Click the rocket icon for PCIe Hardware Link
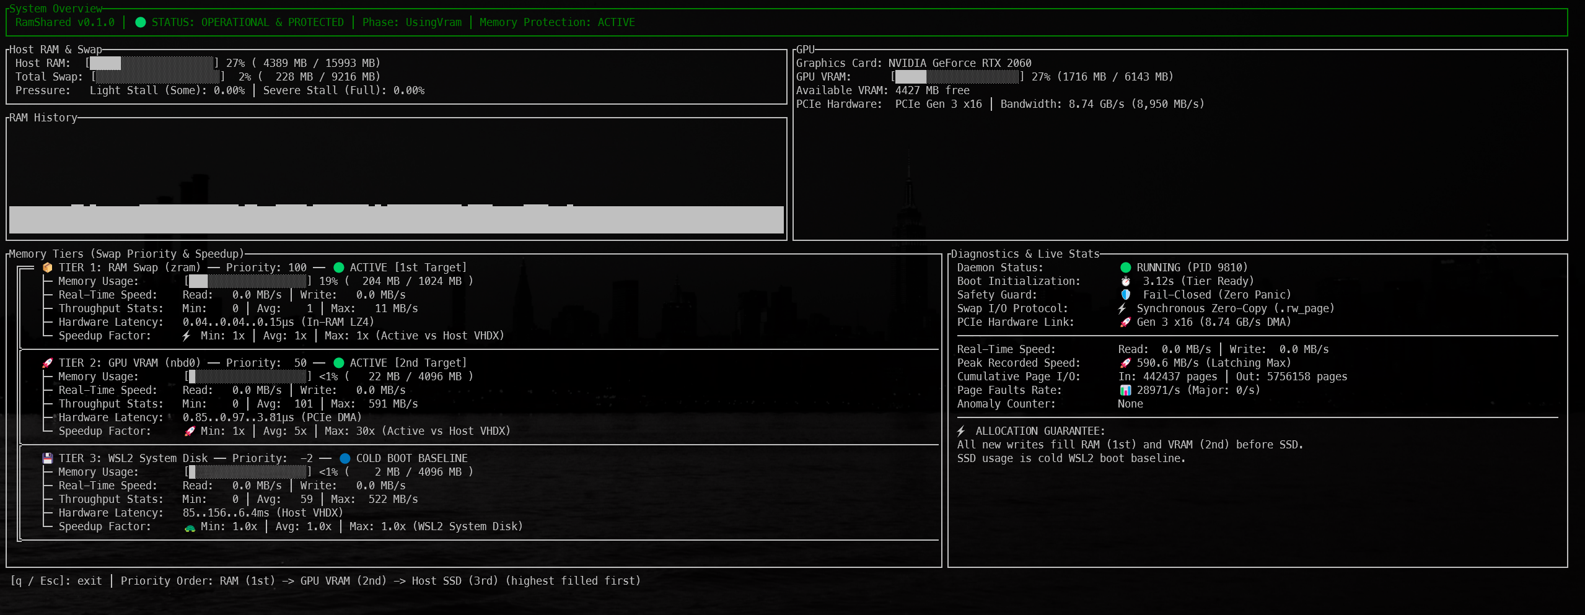 pos(1126,322)
